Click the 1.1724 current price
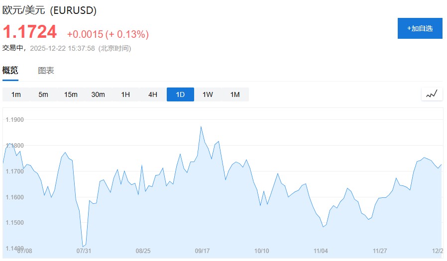447x261 pixels. pos(30,32)
